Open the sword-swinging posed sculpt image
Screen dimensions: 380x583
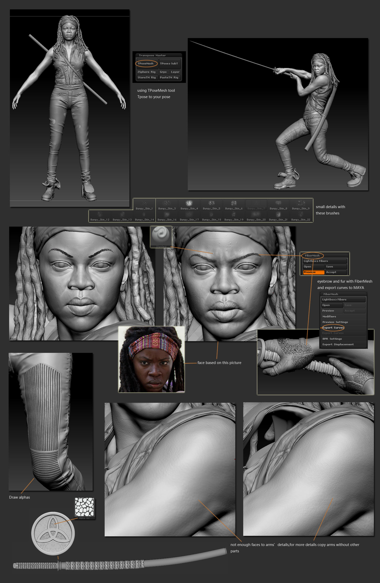click(278, 114)
